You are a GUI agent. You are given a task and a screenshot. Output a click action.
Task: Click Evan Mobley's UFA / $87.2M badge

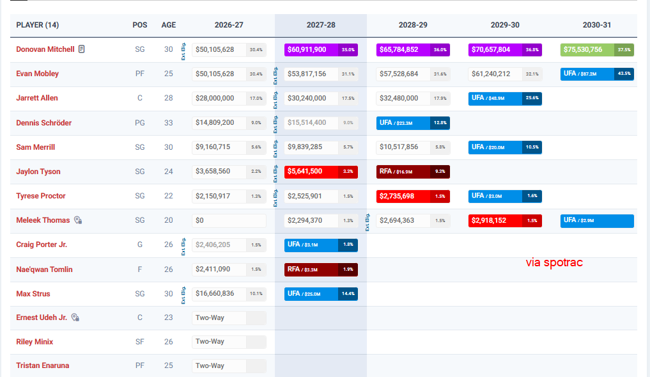click(597, 74)
